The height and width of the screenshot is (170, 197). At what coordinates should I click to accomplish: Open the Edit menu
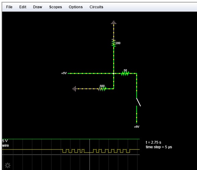point(23,7)
